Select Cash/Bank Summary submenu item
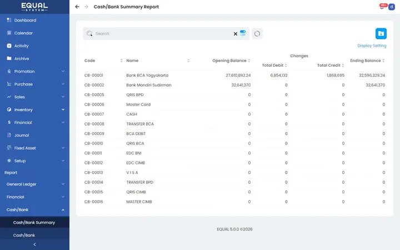 (x=34, y=222)
